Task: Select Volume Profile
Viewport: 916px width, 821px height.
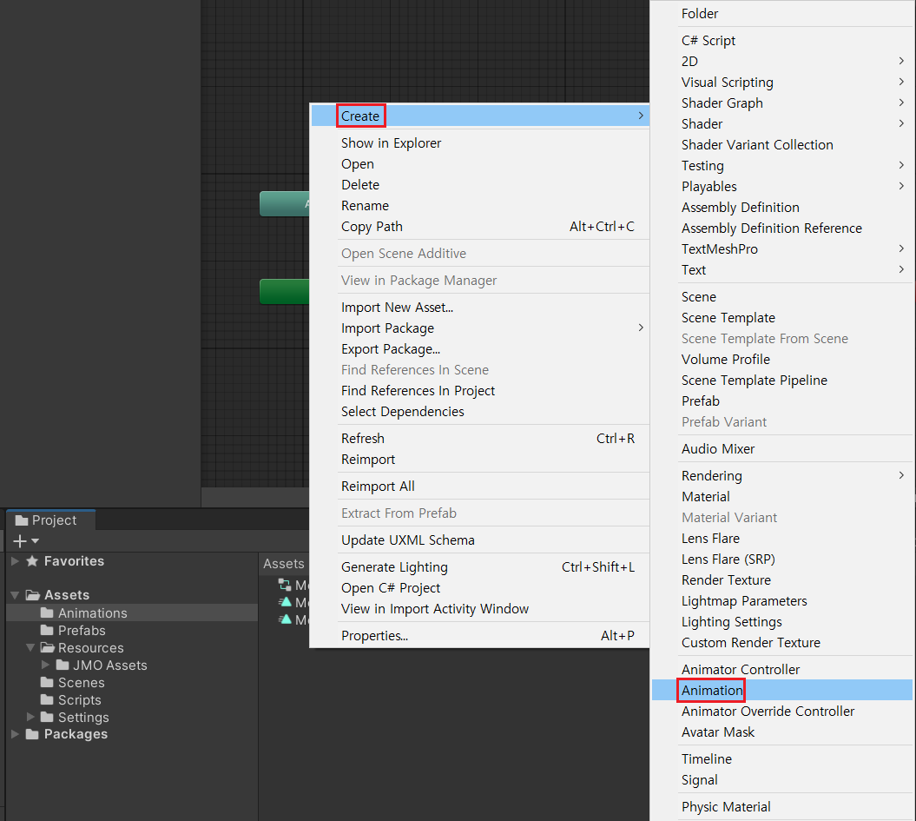Action: (x=781, y=360)
